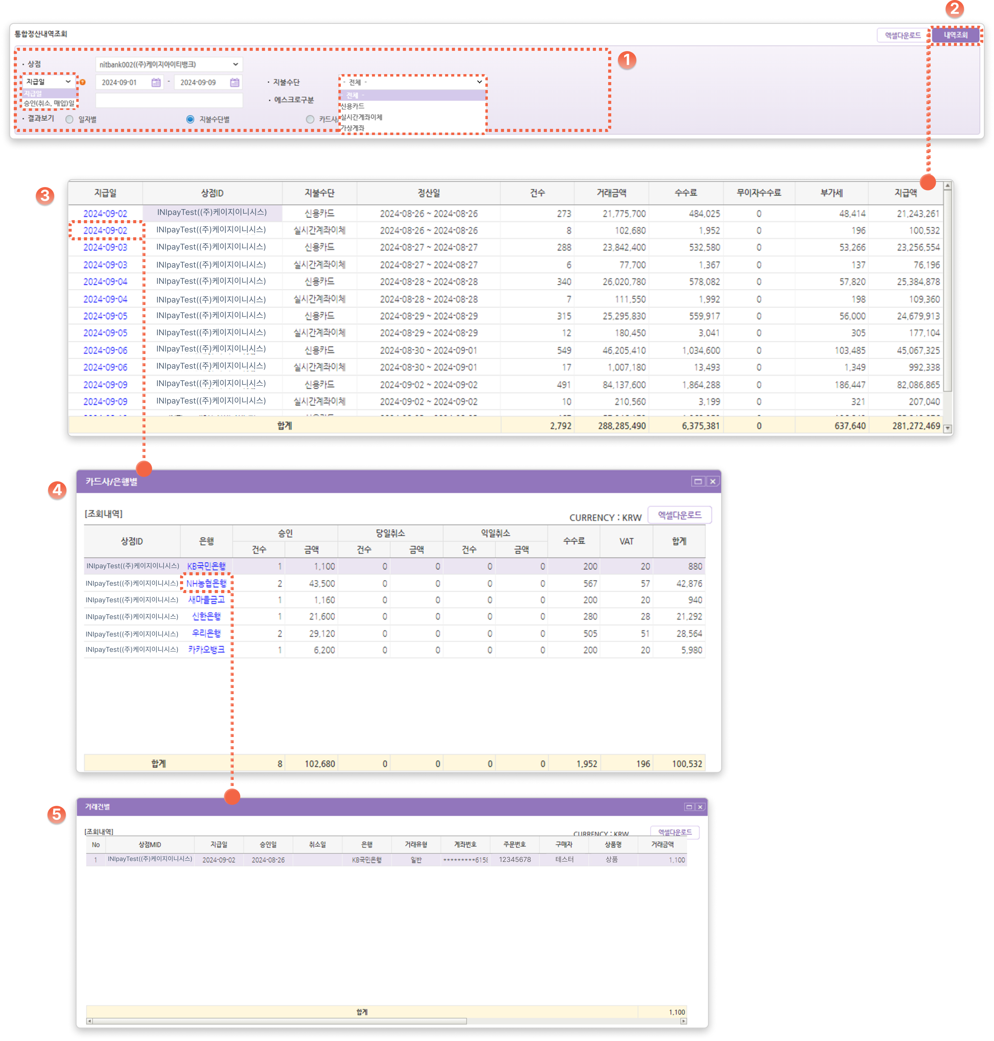Viewport: 994px width, 1041px height.
Task: Click the 내역조회 search button
Action: (955, 36)
